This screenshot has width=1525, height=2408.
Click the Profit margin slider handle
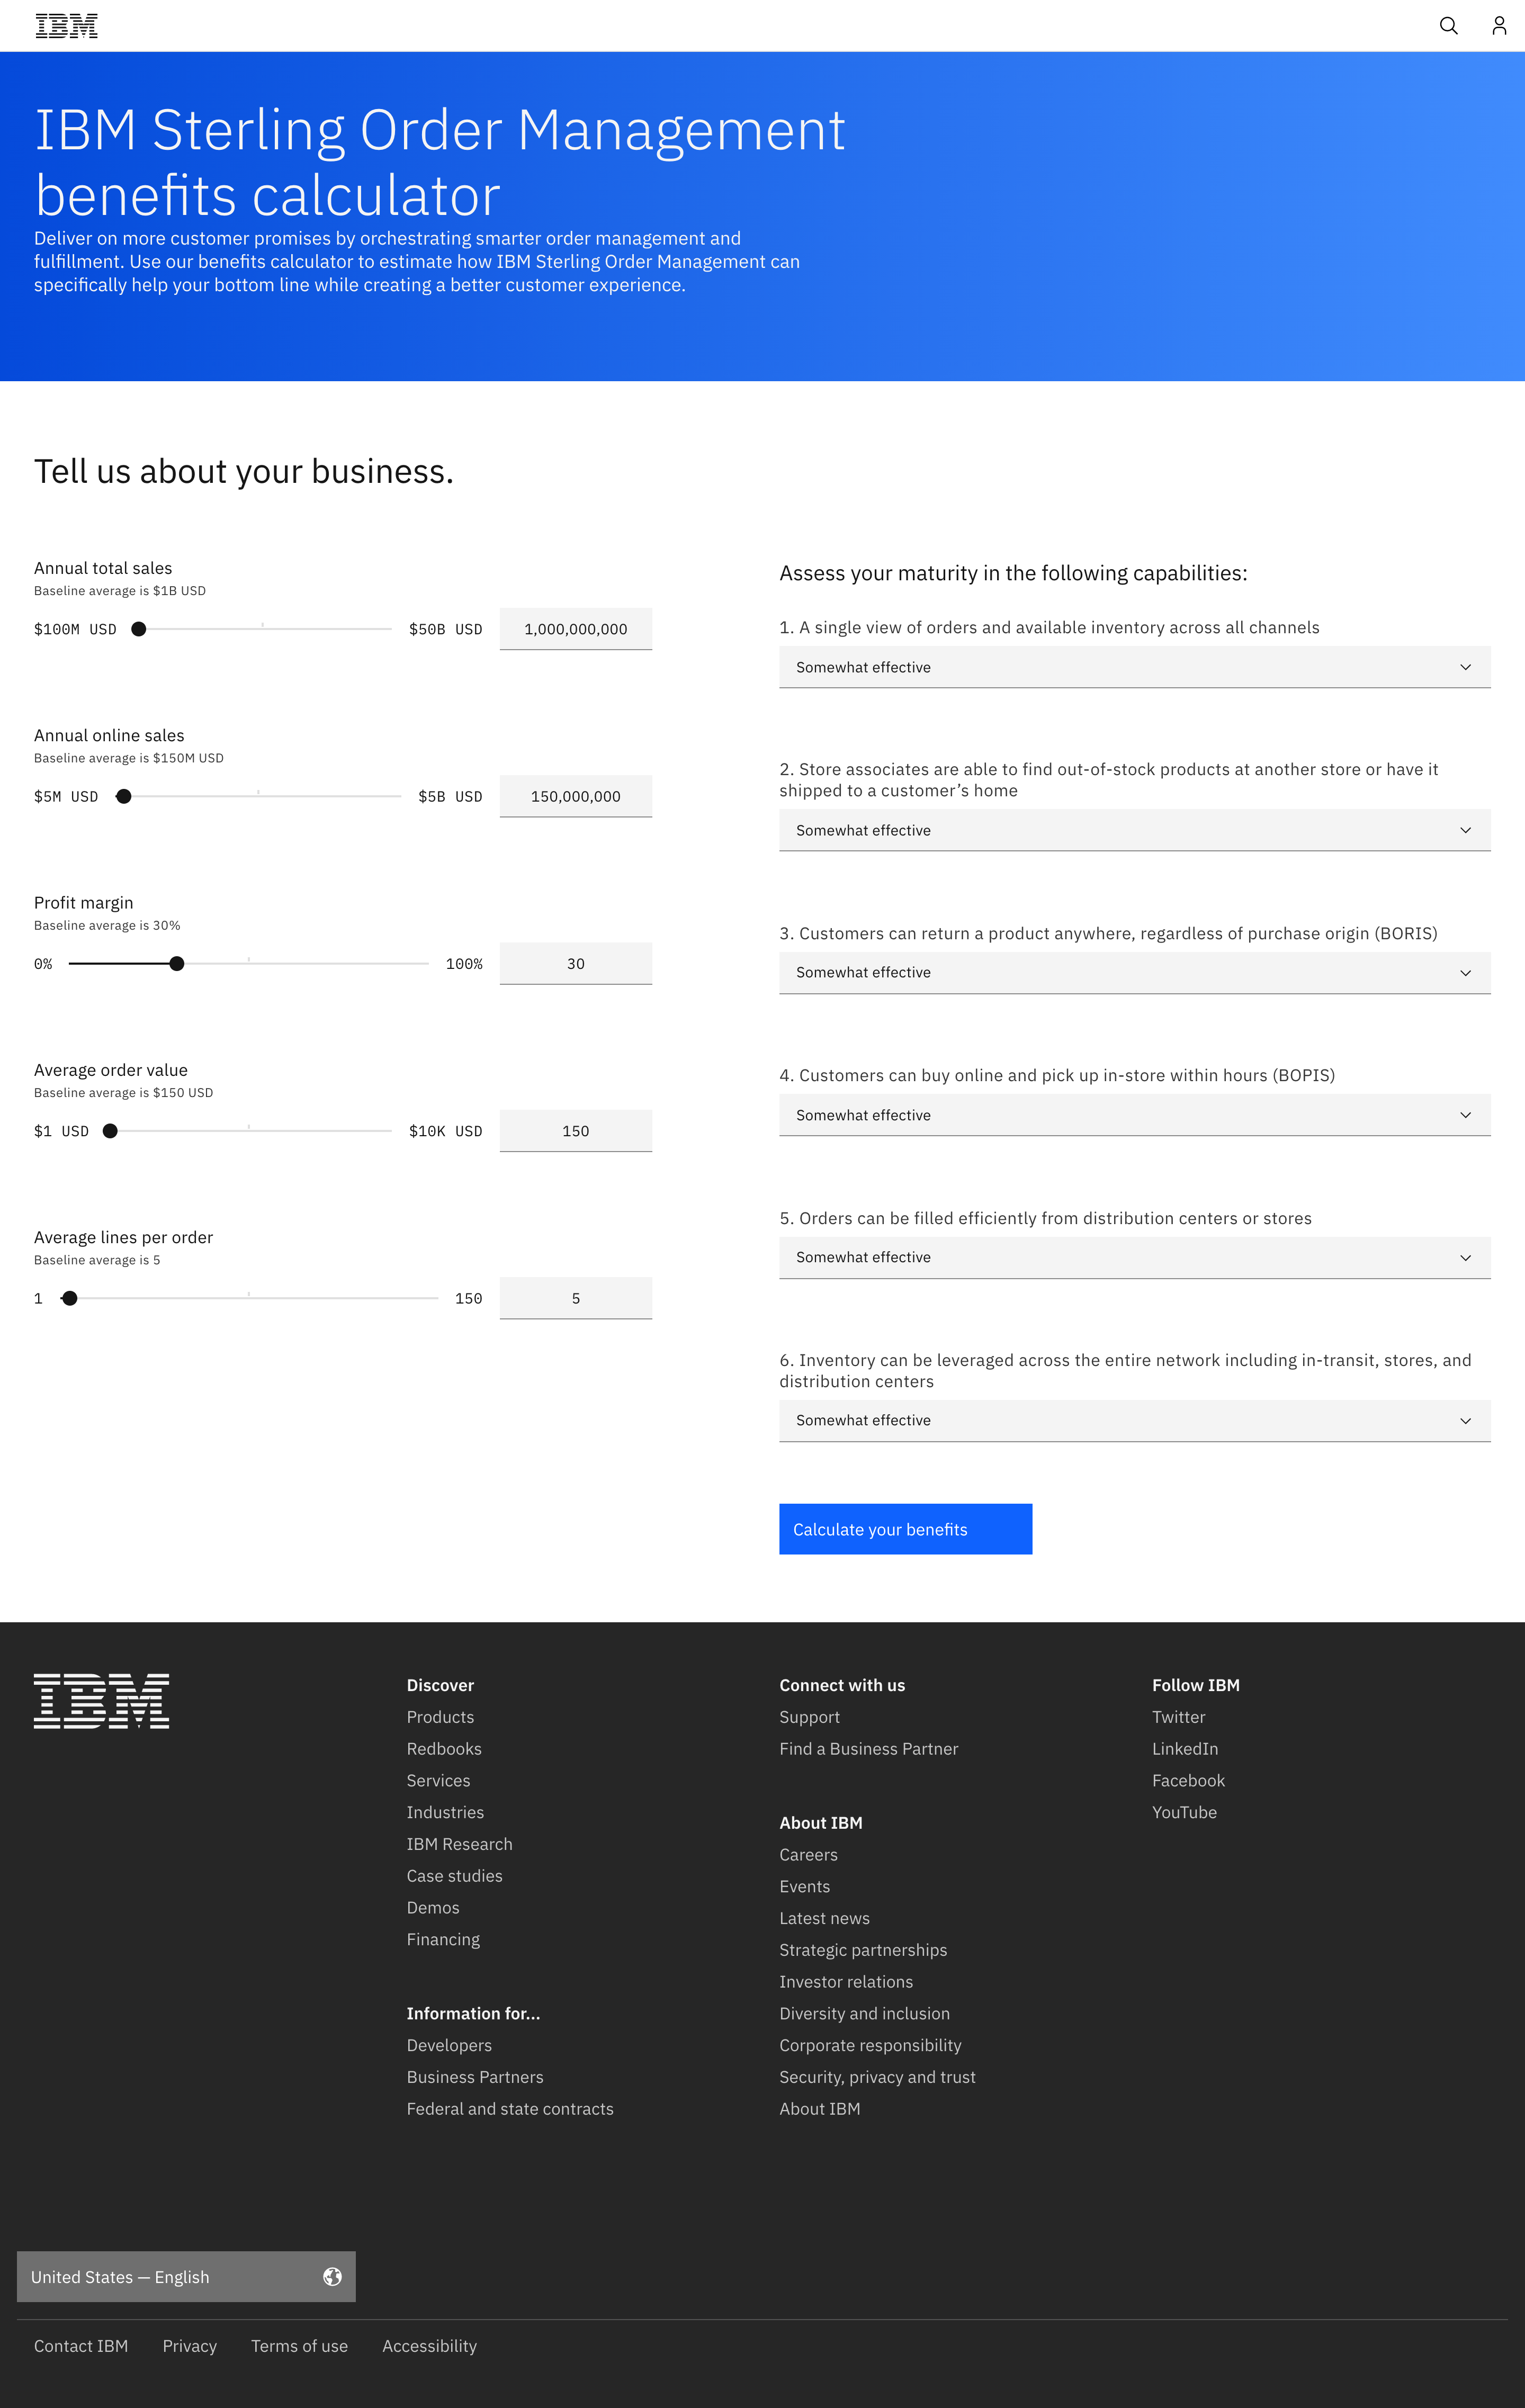[177, 964]
